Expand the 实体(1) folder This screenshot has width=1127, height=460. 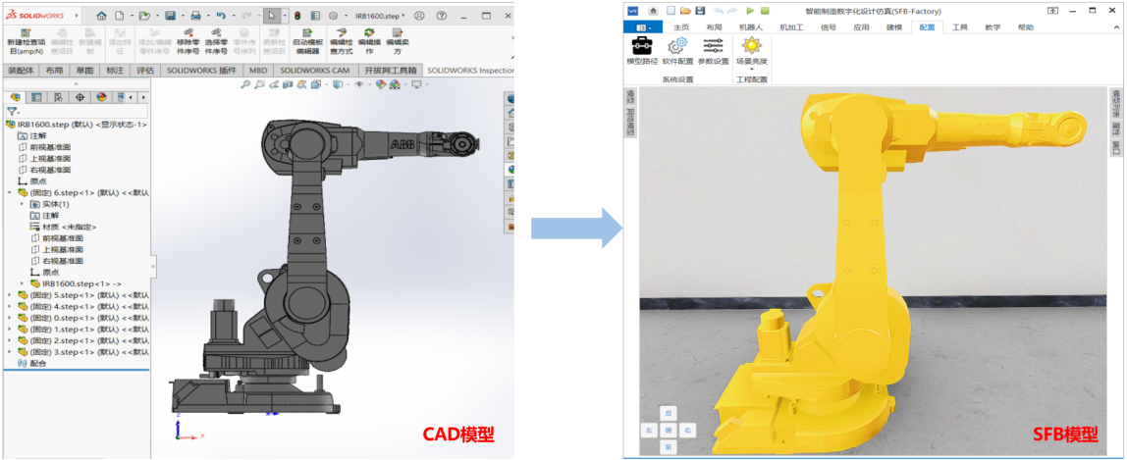22,204
